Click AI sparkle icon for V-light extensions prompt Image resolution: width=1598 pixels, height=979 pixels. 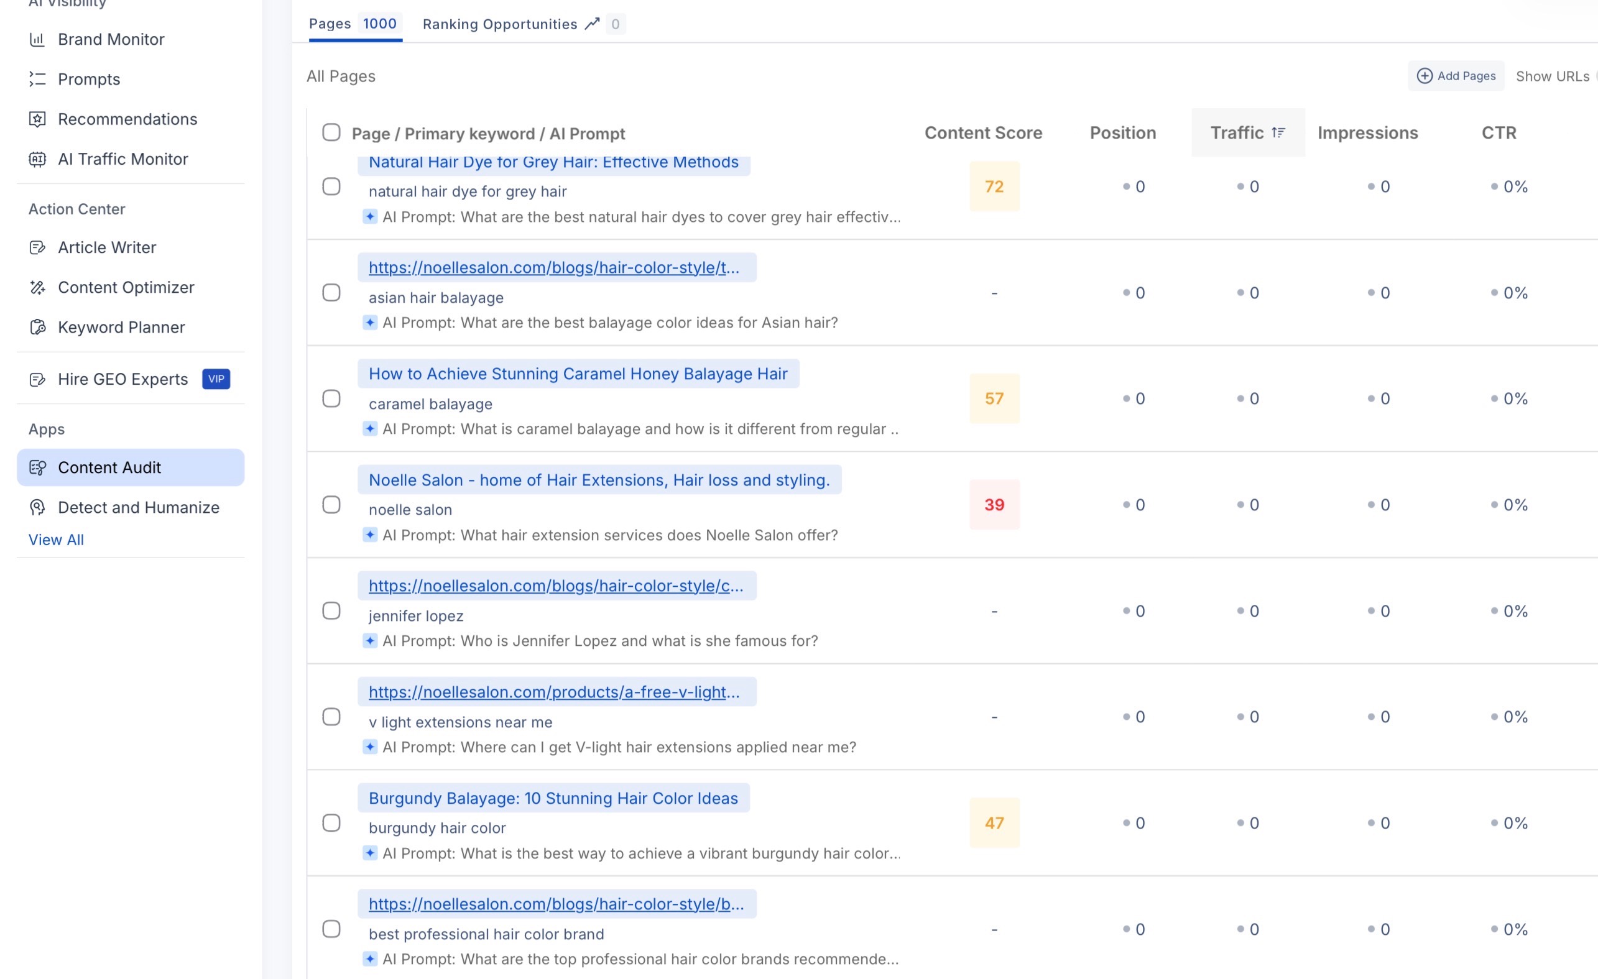[x=370, y=747]
